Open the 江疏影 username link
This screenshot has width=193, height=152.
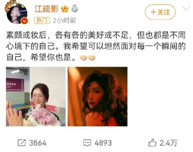(x=47, y=9)
